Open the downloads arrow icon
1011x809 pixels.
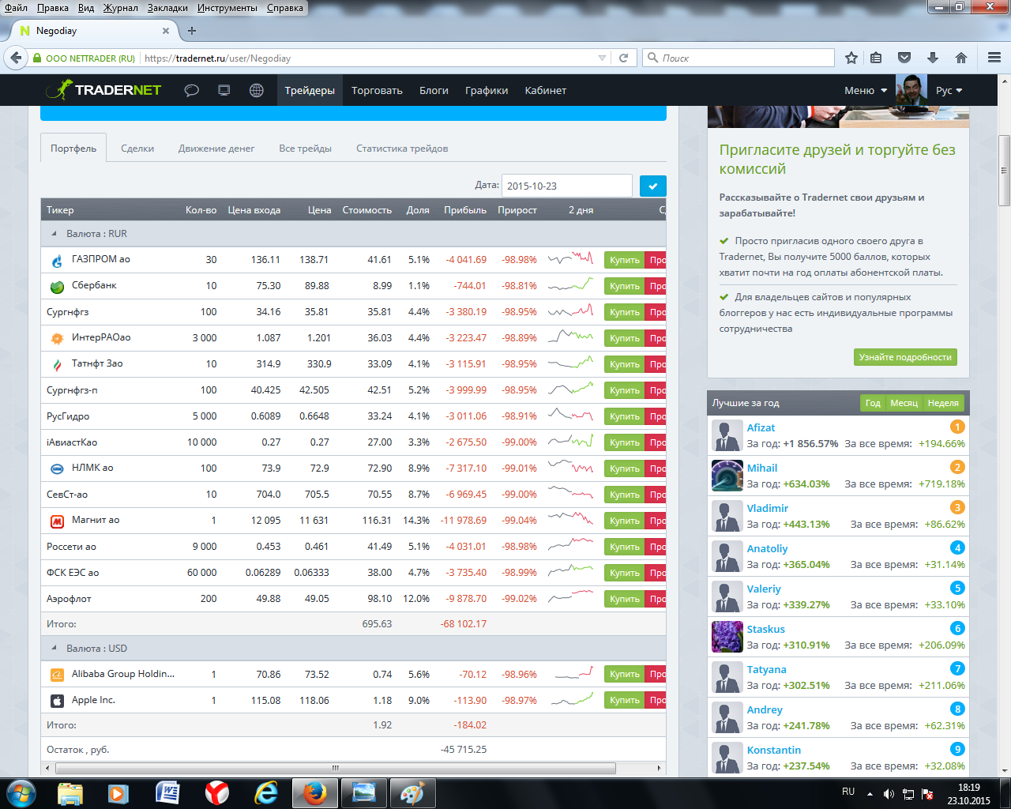click(933, 58)
